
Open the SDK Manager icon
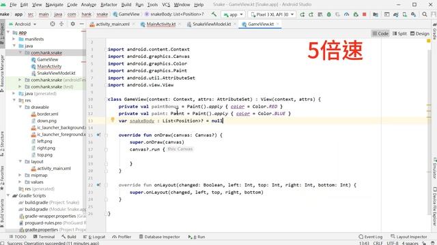click(414, 14)
